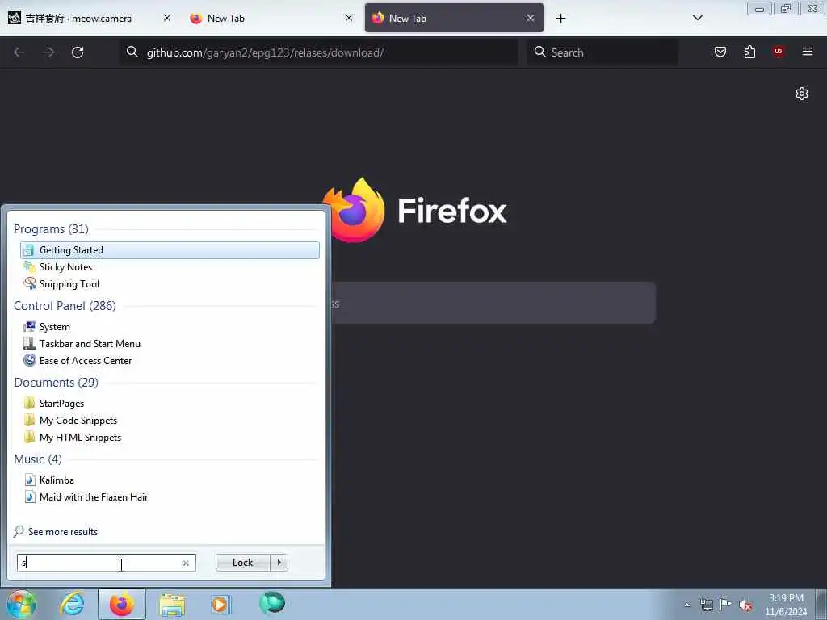
Task: Open Action Center flag tray icon
Action: click(725, 605)
